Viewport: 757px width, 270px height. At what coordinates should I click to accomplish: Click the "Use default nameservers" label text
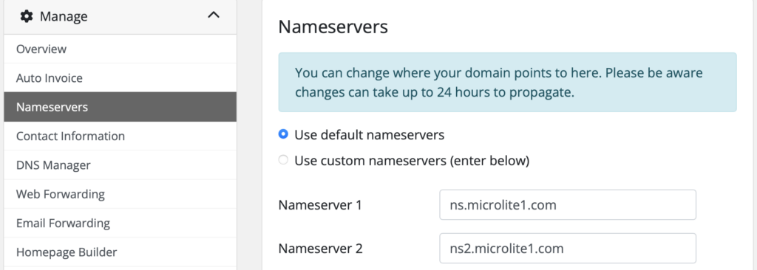(370, 135)
